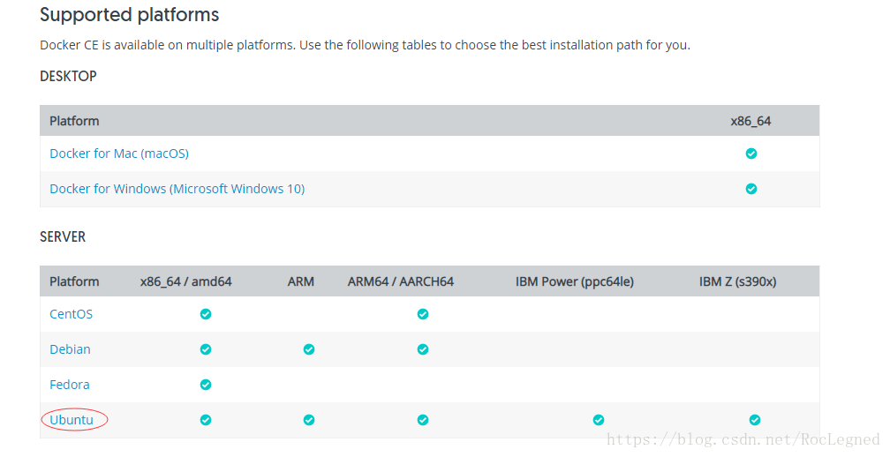Open the Docker for Mac (macOS) link
Image resolution: width=890 pixels, height=457 pixels.
tap(119, 154)
